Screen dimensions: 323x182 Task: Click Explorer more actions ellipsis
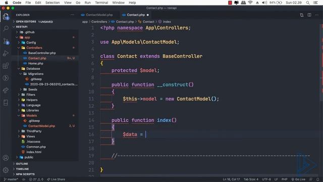[72, 15]
